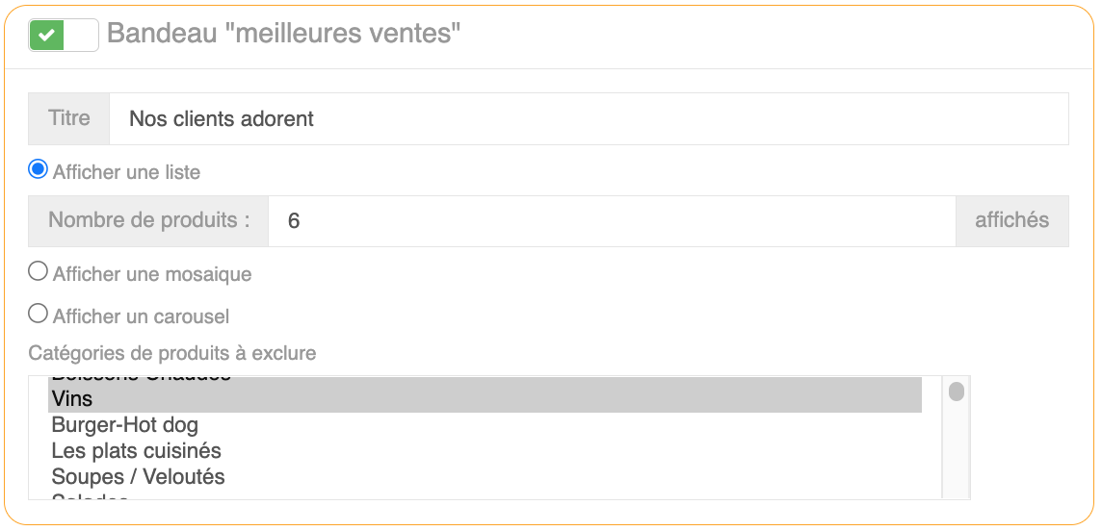
Task: Click the "affichés" suffix label
Action: (1011, 221)
